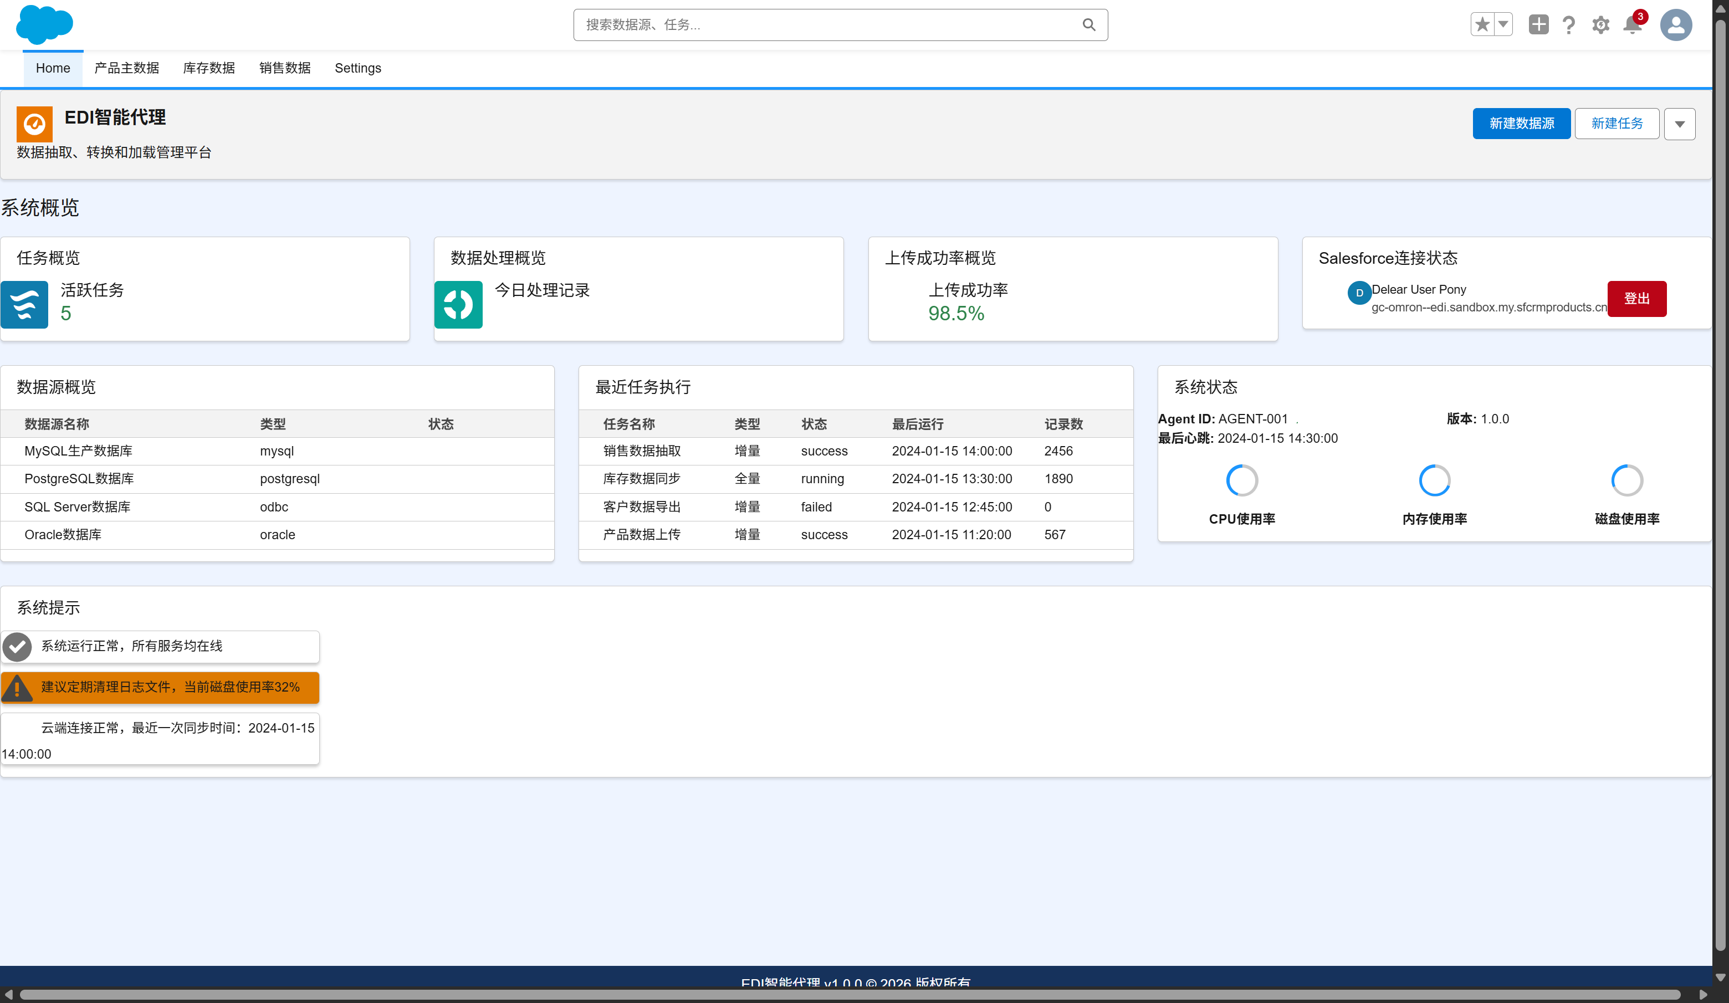Image resolution: width=1729 pixels, height=1003 pixels.
Task: Open the 产品主数据 tab
Action: [x=126, y=68]
